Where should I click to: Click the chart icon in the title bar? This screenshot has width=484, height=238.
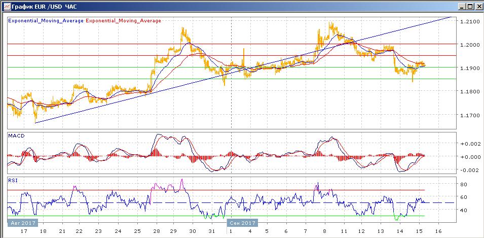(7, 6)
